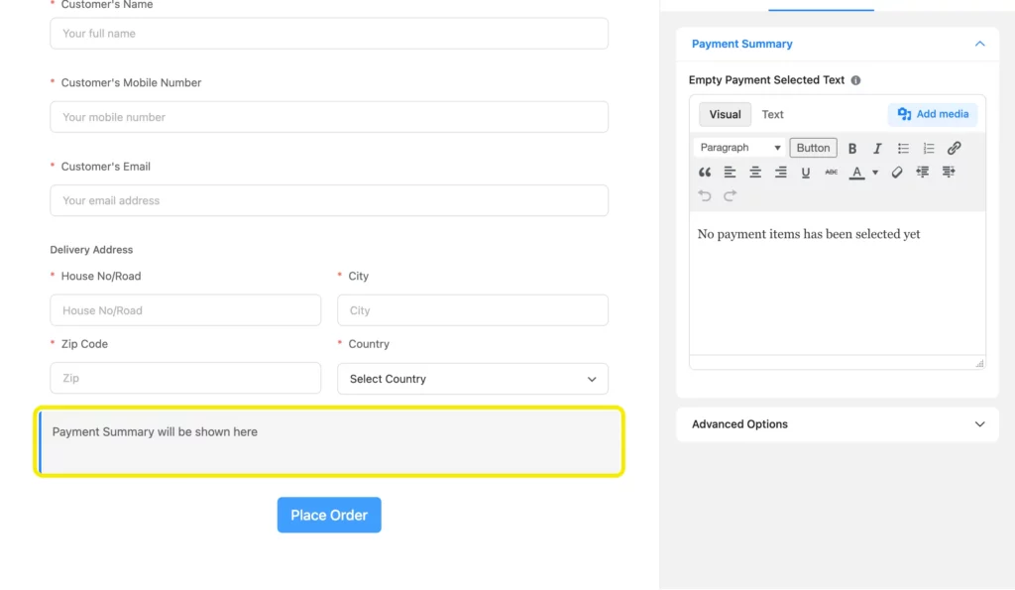
Task: Focus the Your email address field
Action: point(329,200)
